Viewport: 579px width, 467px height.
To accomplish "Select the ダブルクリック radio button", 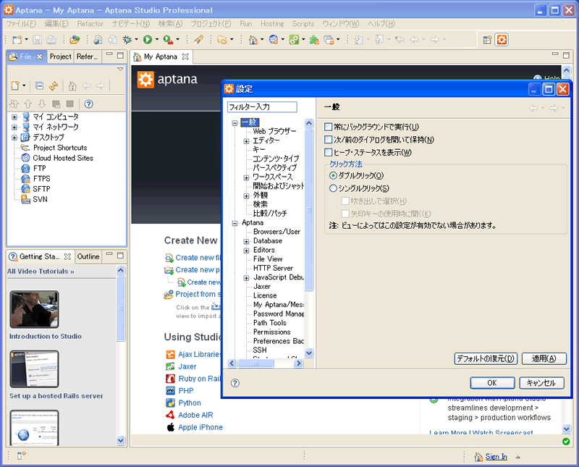I will [x=333, y=175].
